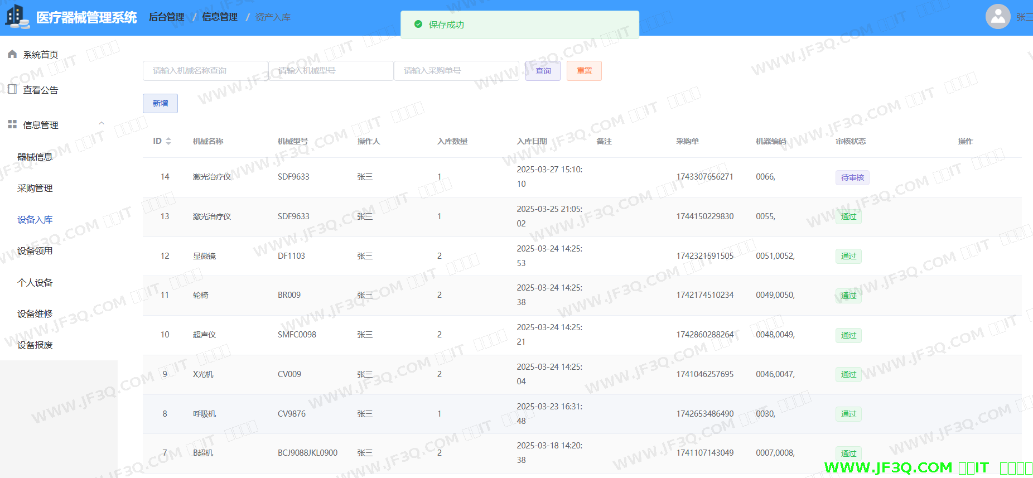Click the home icon beside 系统首页
The image size is (1033, 478).
(12, 54)
